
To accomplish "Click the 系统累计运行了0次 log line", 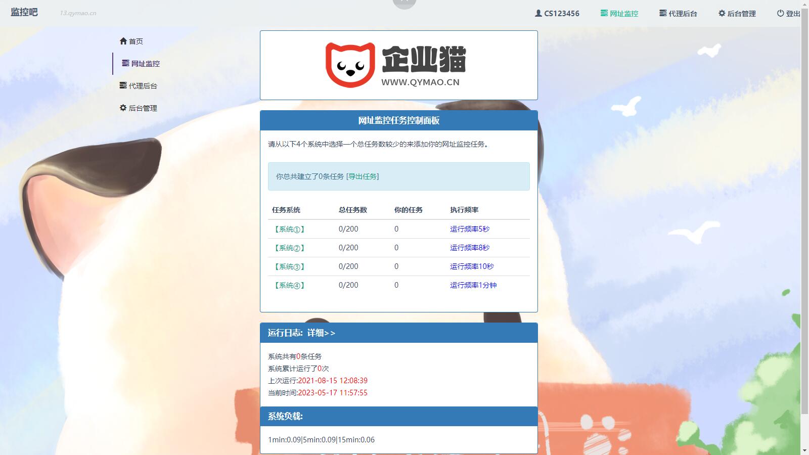I will [x=298, y=369].
